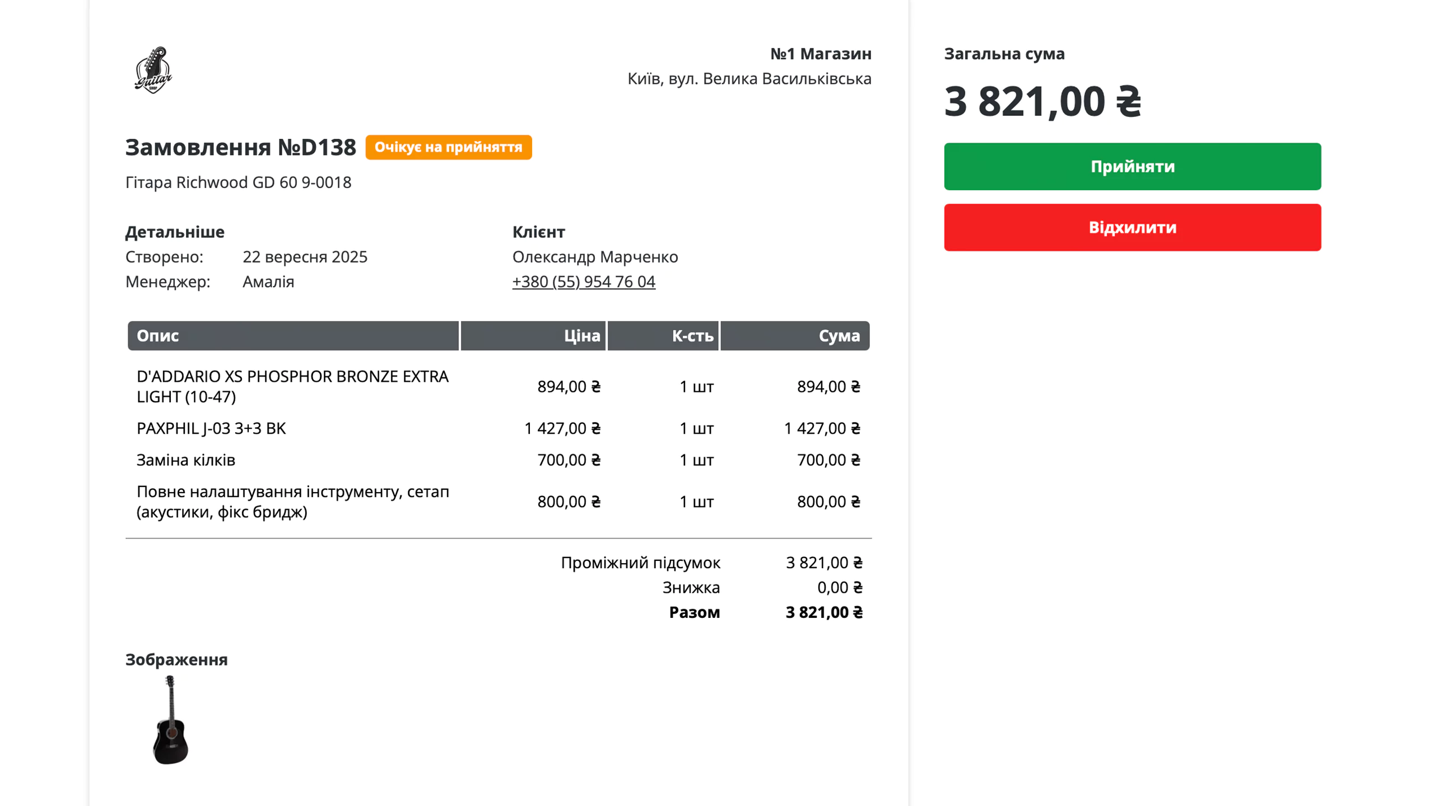Accept the order with Прийняти button
Screen dimensions: 1434x806
pyautogui.click(x=1132, y=166)
